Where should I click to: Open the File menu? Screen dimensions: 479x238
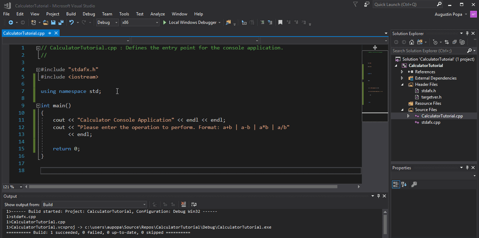pos(6,14)
